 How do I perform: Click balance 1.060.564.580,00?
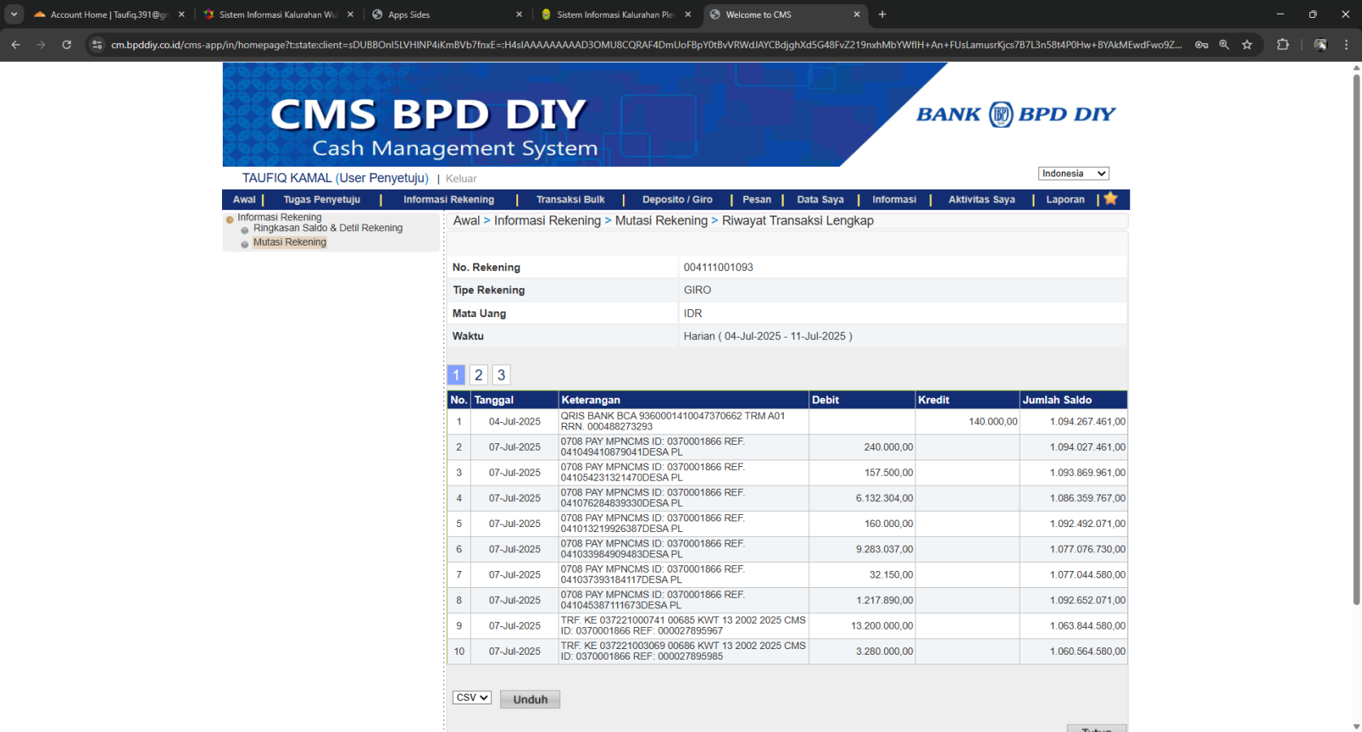tap(1087, 651)
